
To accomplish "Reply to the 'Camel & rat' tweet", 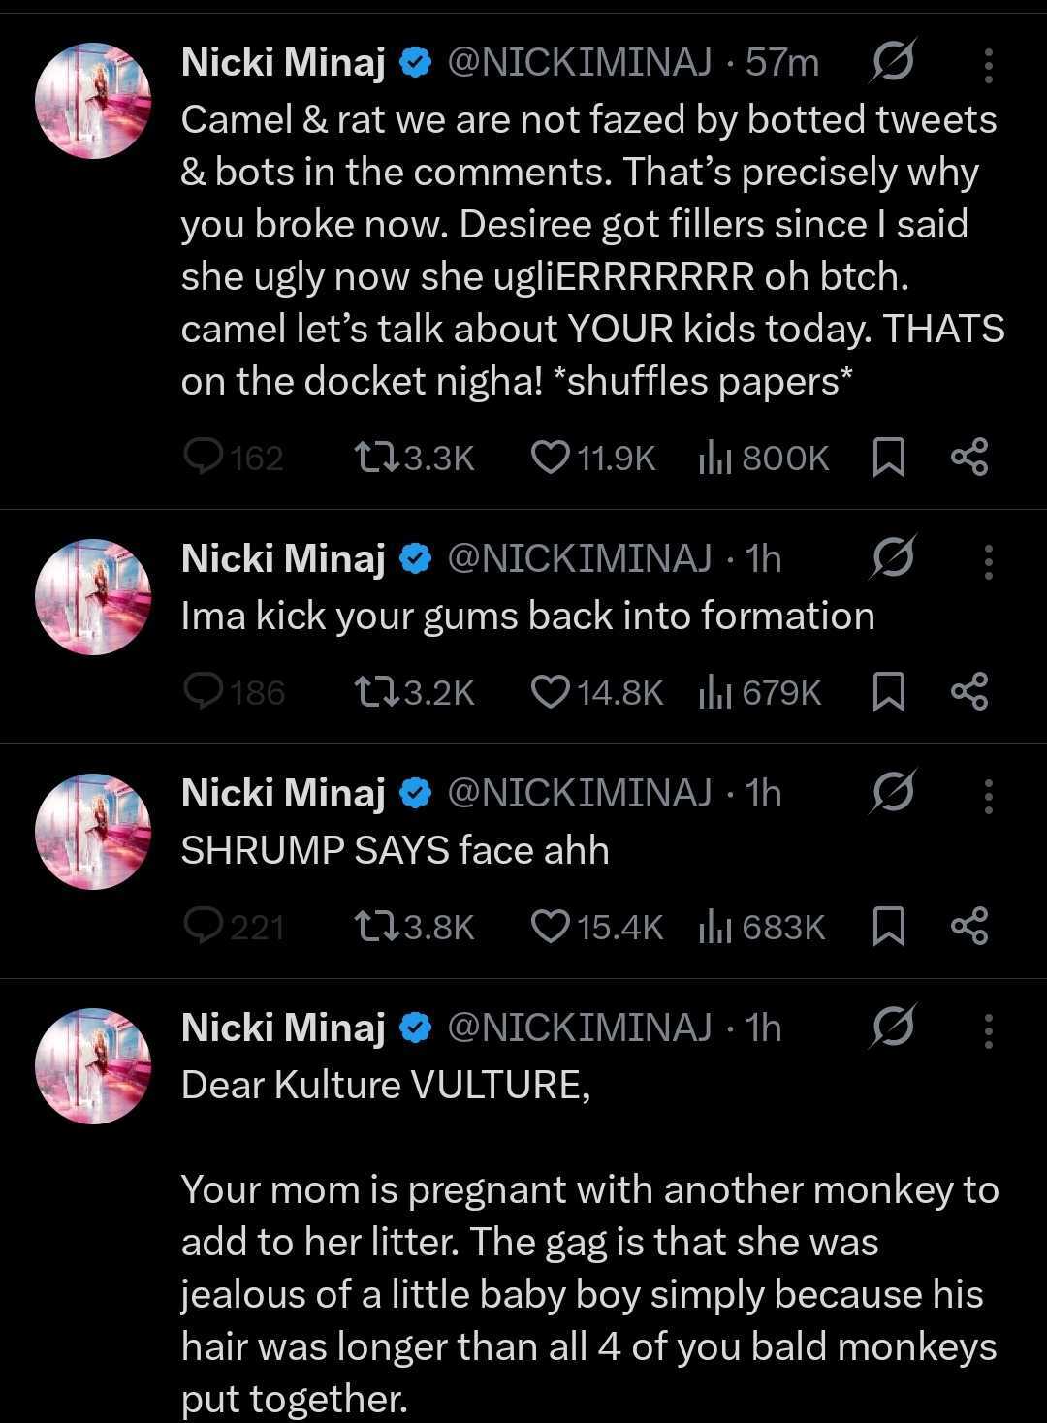I will 204,458.
